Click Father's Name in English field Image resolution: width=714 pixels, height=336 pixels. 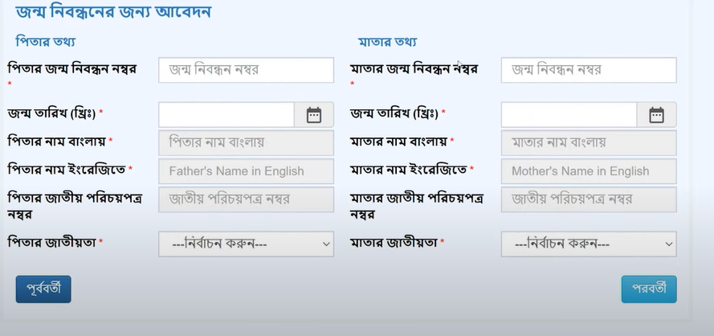coord(246,171)
